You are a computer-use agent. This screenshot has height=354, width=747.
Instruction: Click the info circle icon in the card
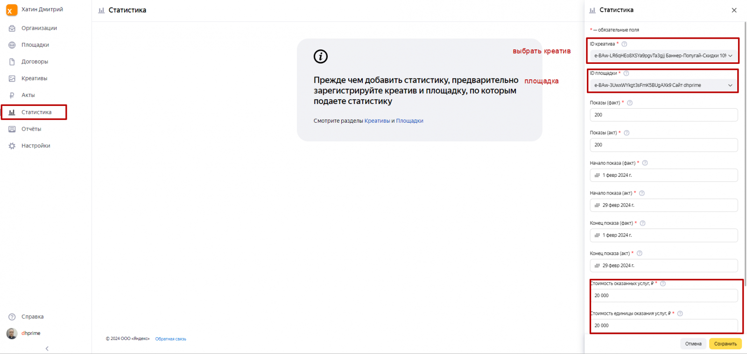(321, 56)
